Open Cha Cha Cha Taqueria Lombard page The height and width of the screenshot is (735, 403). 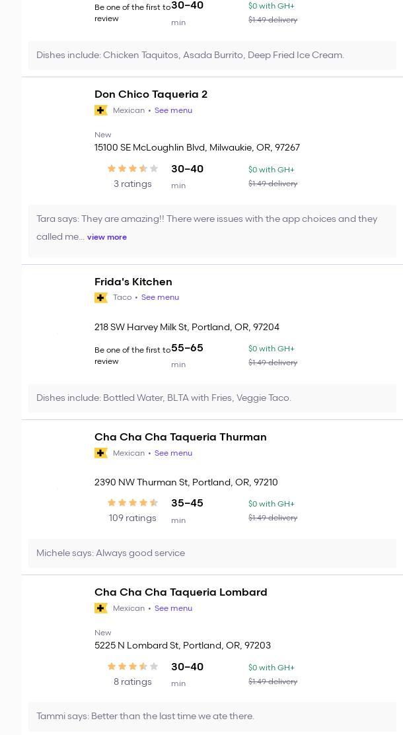[180, 592]
